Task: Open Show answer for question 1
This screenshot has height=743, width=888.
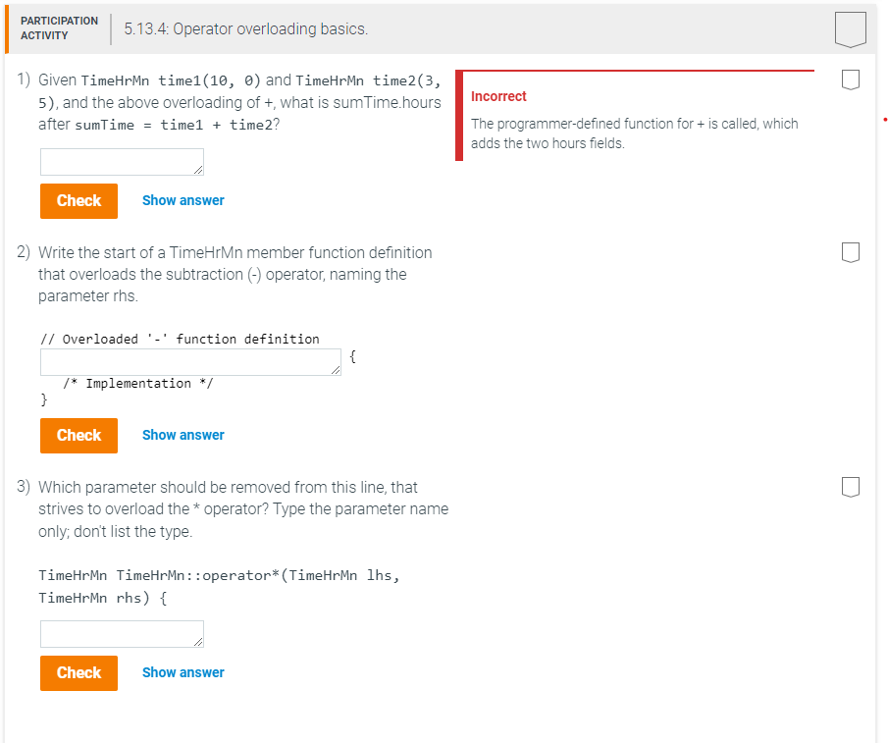Action: tap(183, 200)
